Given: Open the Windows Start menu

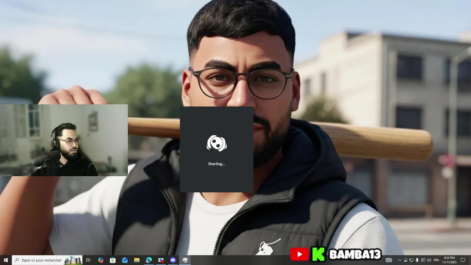Looking at the screenshot, I should pos(6,260).
